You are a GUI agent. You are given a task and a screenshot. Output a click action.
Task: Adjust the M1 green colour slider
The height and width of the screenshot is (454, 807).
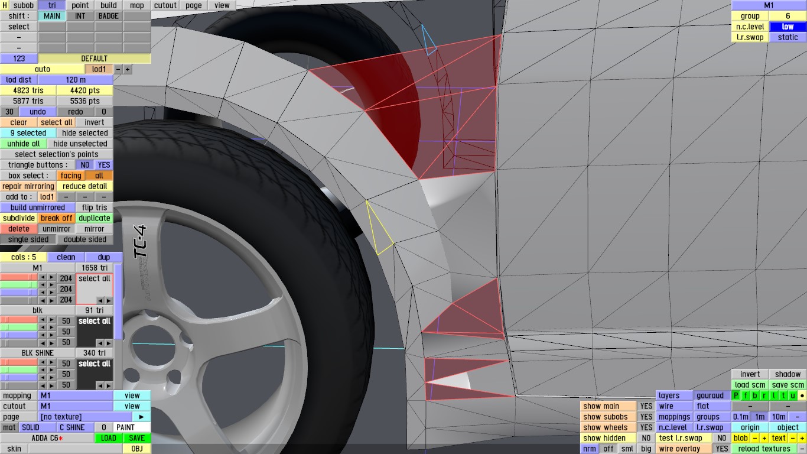[x=19, y=284]
